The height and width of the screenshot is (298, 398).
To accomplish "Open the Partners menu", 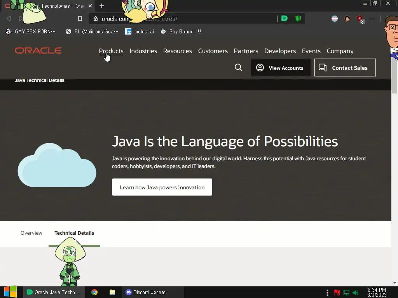I will click(x=246, y=51).
